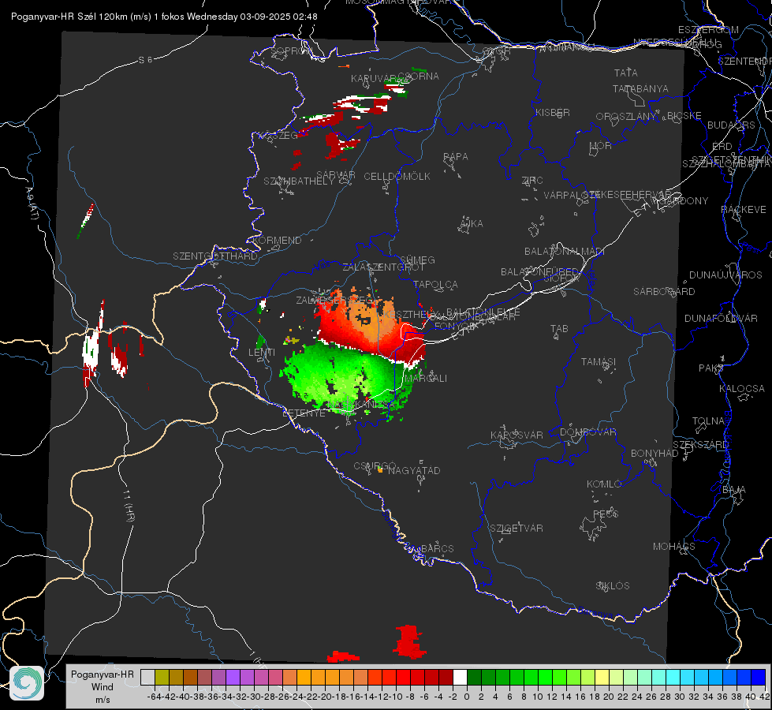772x710 pixels.
Task: Click the KISBER town label
Action: 553,112
